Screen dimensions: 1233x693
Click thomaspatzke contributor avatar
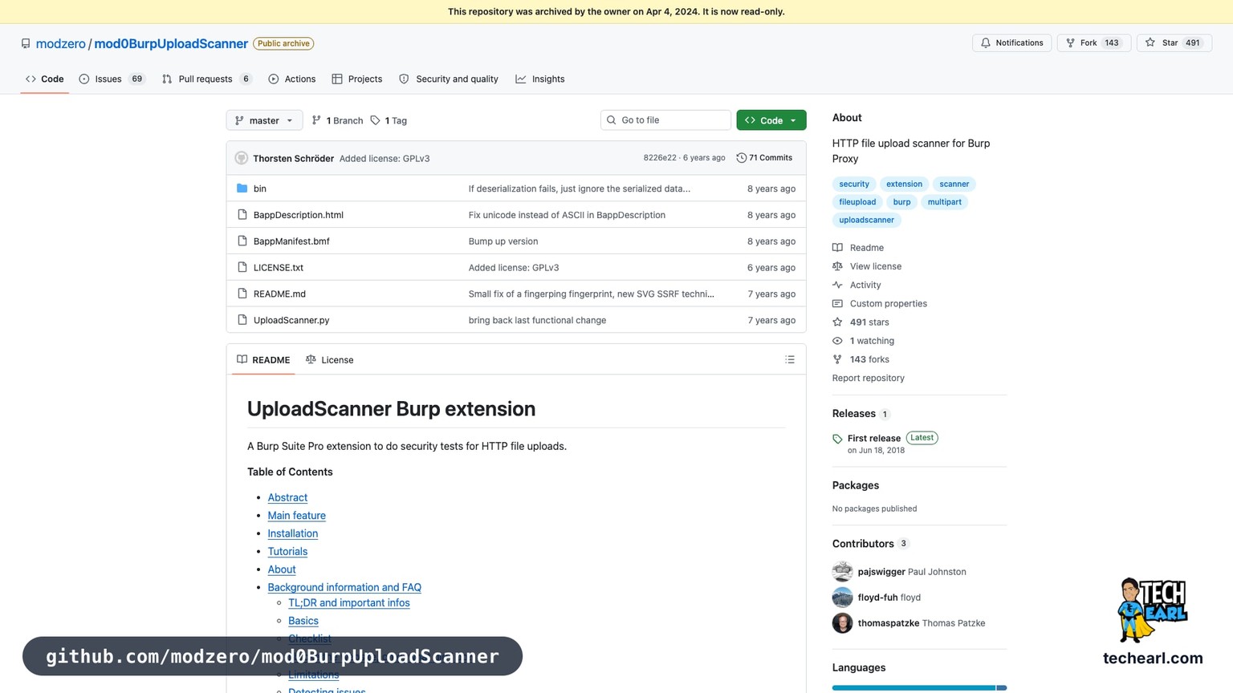coord(842,623)
